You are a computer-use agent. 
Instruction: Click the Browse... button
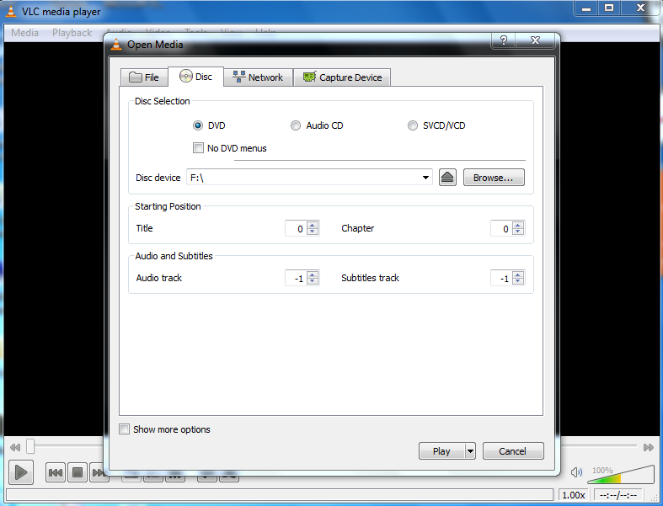click(494, 177)
